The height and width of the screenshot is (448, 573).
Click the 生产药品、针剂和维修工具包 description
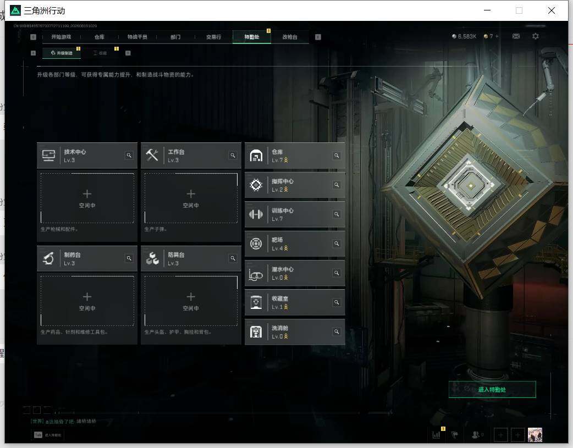pos(74,332)
